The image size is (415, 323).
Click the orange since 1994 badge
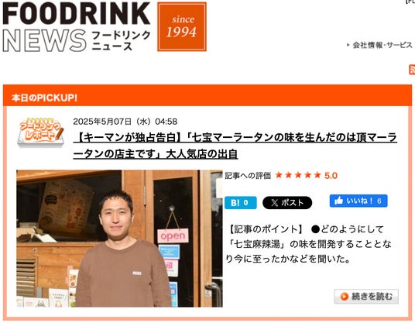182,26
